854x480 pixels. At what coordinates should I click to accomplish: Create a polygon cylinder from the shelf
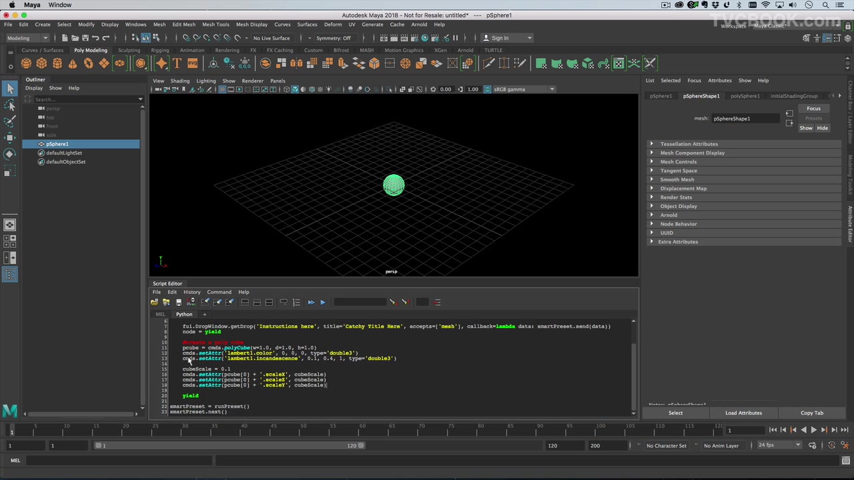pos(57,63)
